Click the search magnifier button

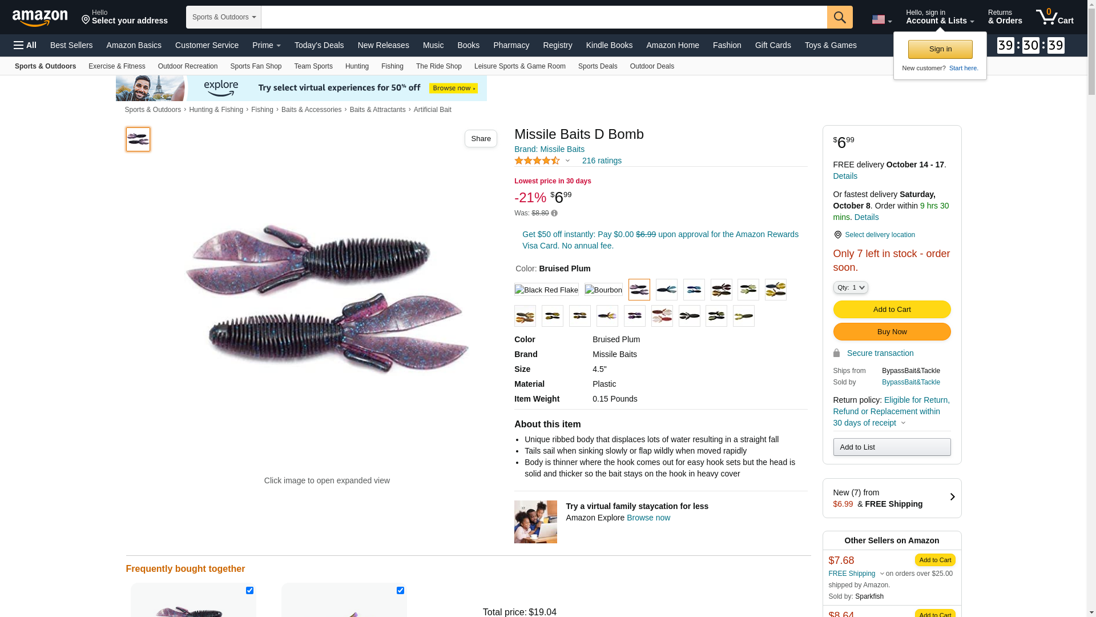tap(839, 17)
